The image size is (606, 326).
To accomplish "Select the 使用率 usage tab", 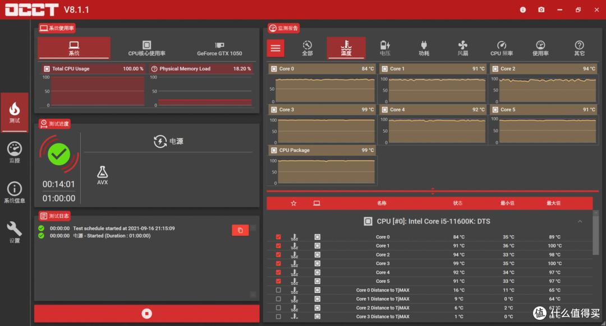I will (x=540, y=48).
